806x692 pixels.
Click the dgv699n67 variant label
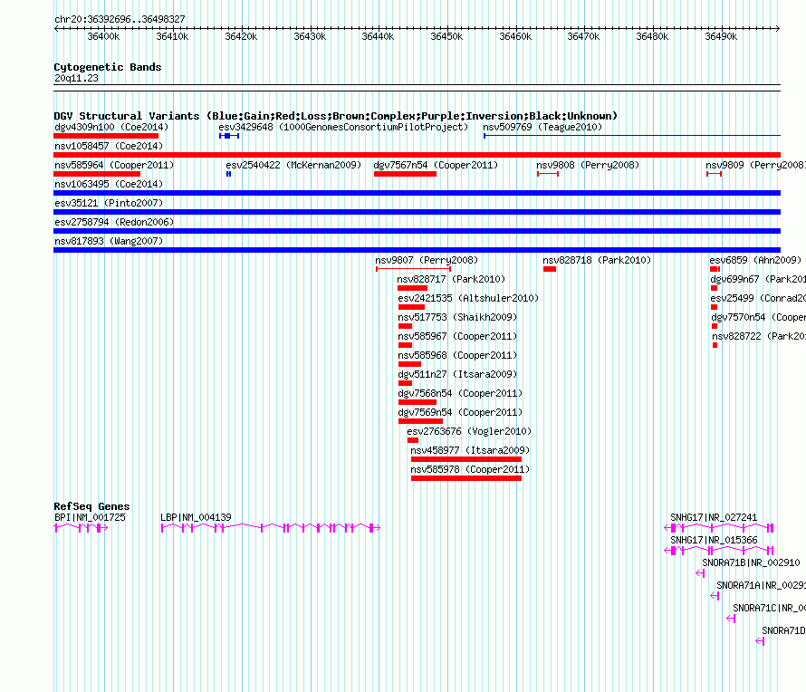[758, 279]
